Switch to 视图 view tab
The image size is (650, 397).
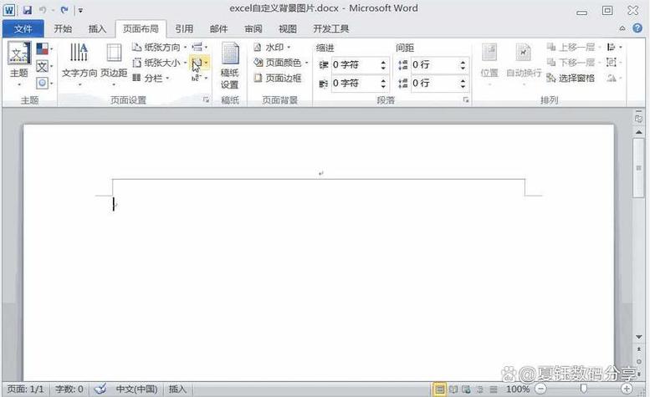click(x=288, y=28)
